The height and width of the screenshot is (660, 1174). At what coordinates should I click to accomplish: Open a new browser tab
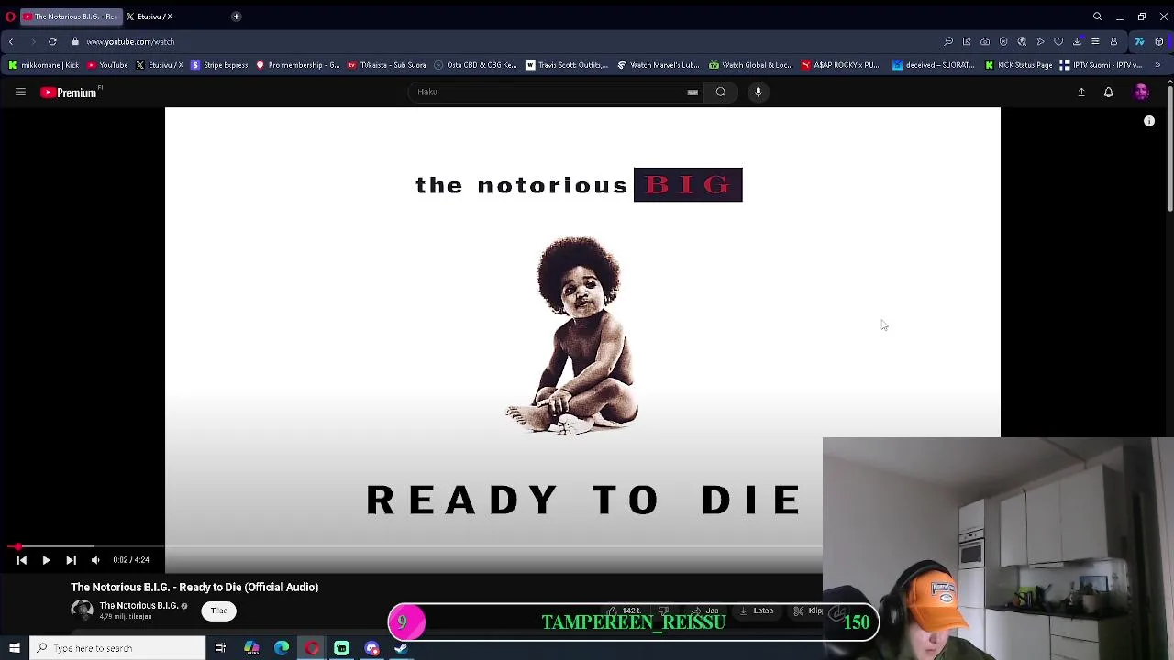(236, 16)
